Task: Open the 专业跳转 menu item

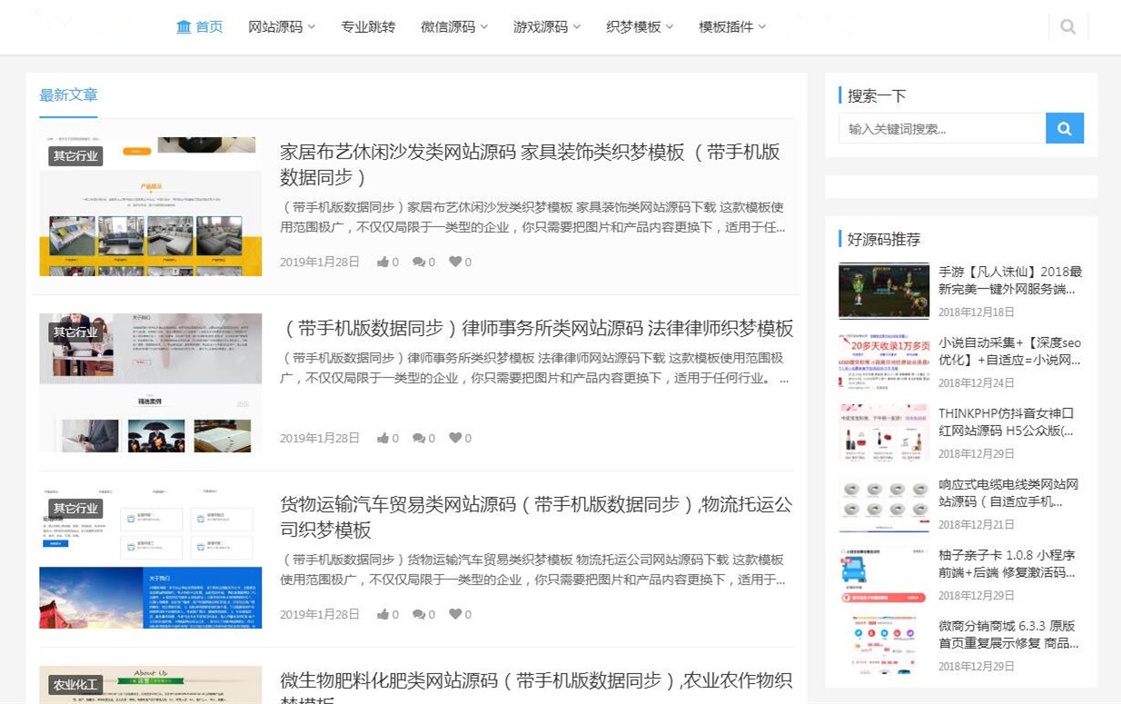Action: click(x=368, y=27)
